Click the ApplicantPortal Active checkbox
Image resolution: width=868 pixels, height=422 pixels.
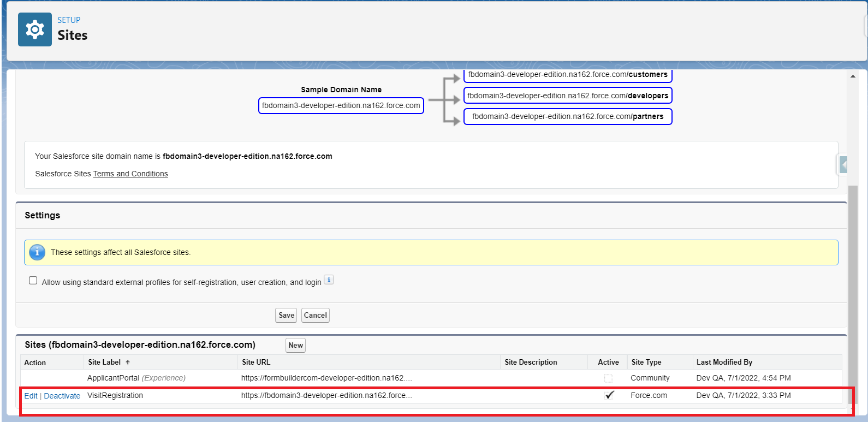click(608, 378)
